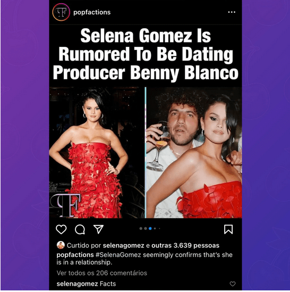Like selenagomez's Facts comment heart
This screenshot has height=292, width=290.
point(233,284)
